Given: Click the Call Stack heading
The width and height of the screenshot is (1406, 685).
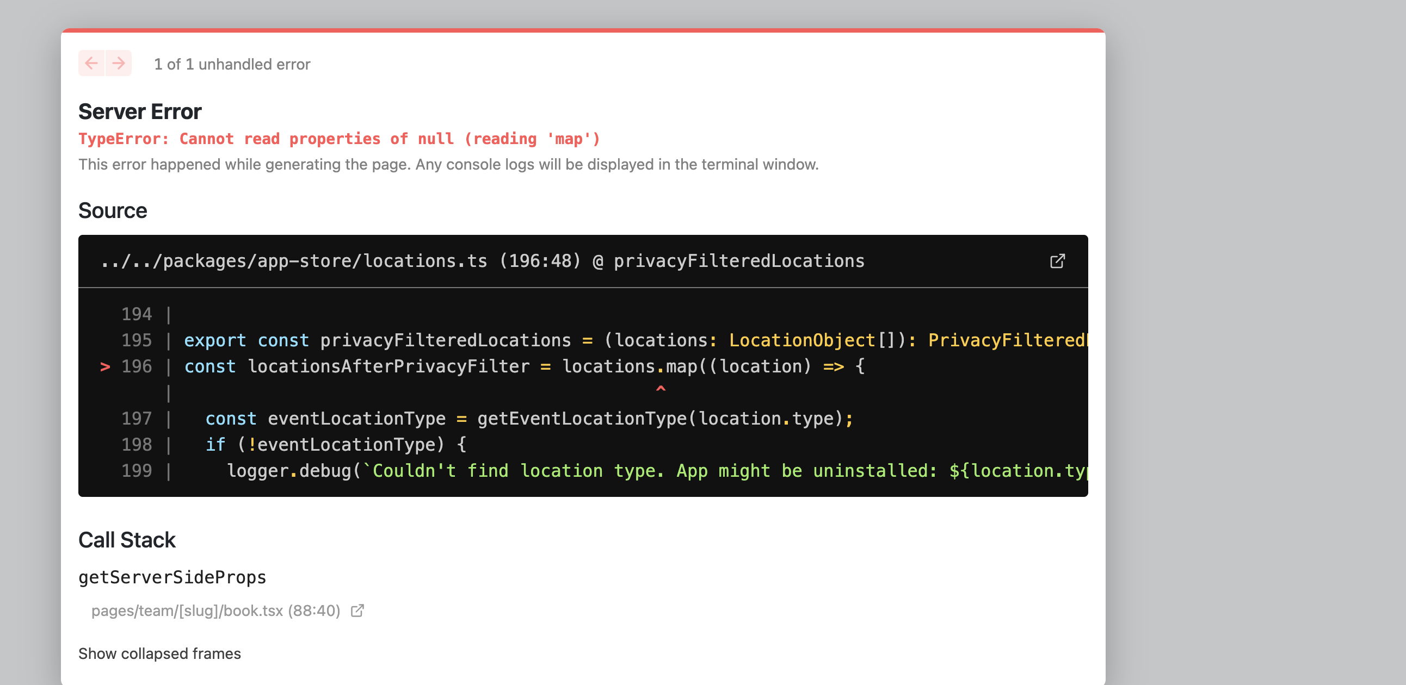Looking at the screenshot, I should (x=127, y=540).
